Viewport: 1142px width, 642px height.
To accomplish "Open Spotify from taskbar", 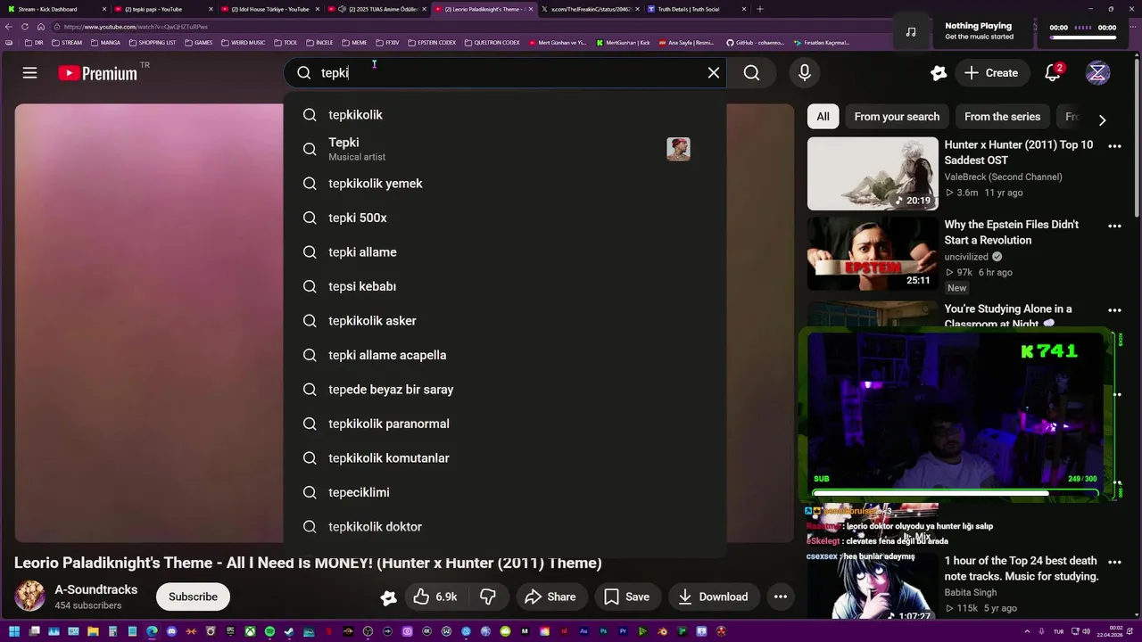I will click(x=269, y=631).
